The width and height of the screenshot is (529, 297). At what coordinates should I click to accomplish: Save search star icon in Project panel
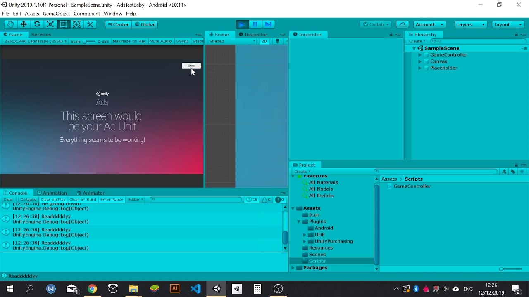click(x=522, y=172)
